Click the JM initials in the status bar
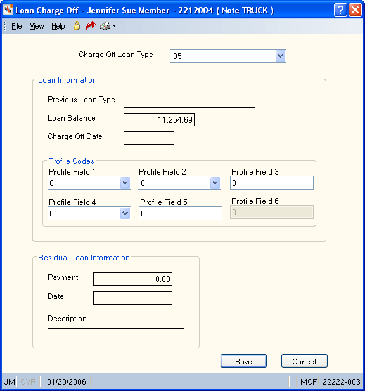This screenshot has width=365, height=391. [x=10, y=381]
